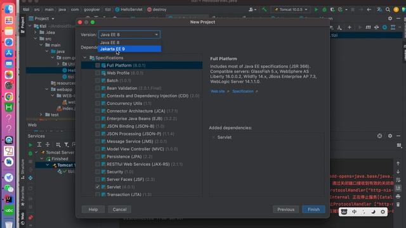
Task: Click the Help button
Action: point(93,210)
